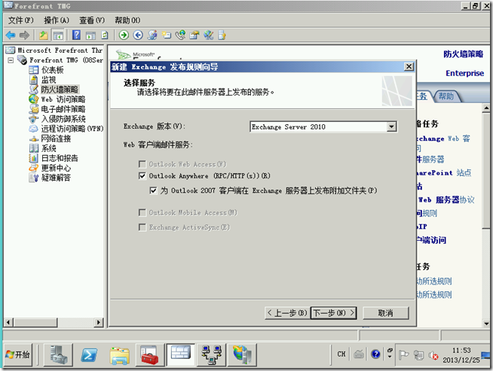Click the 上一步(B) back button

[286, 313]
